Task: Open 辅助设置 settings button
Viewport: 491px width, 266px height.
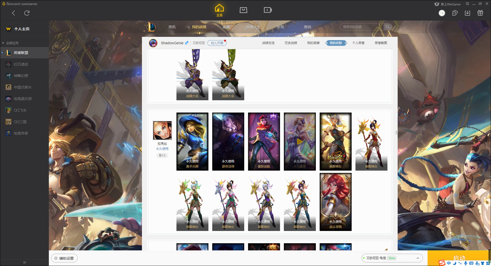Action: pyautogui.click(x=64, y=258)
